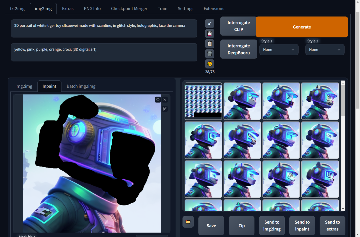Select the grid thumbnail in the gallery
The image size is (360, 237).
pyautogui.click(x=203, y=101)
